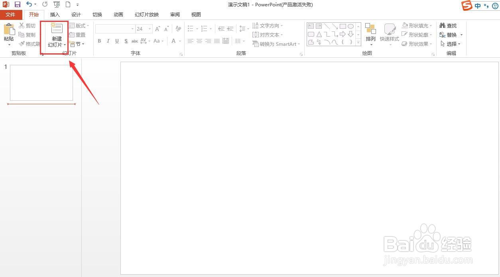Apply bold formatting to text

[x=99, y=41]
